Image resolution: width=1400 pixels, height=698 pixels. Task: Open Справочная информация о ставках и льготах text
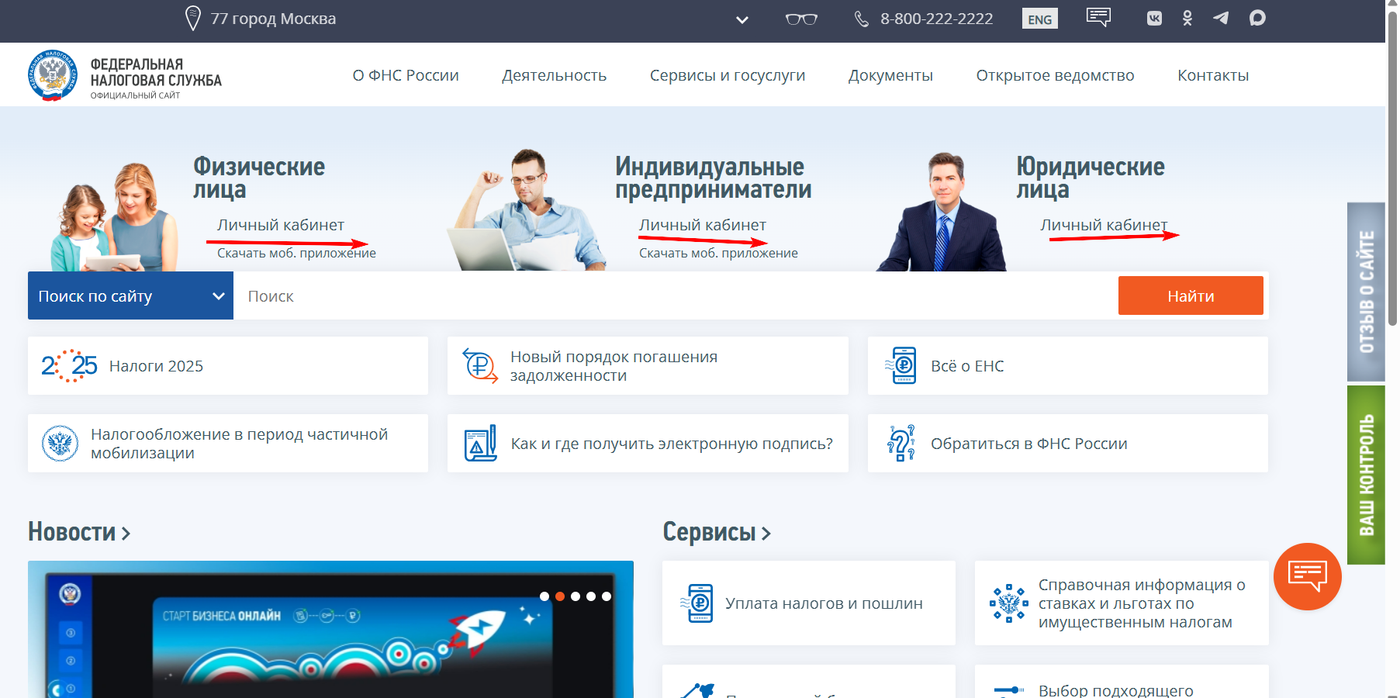point(1142,603)
